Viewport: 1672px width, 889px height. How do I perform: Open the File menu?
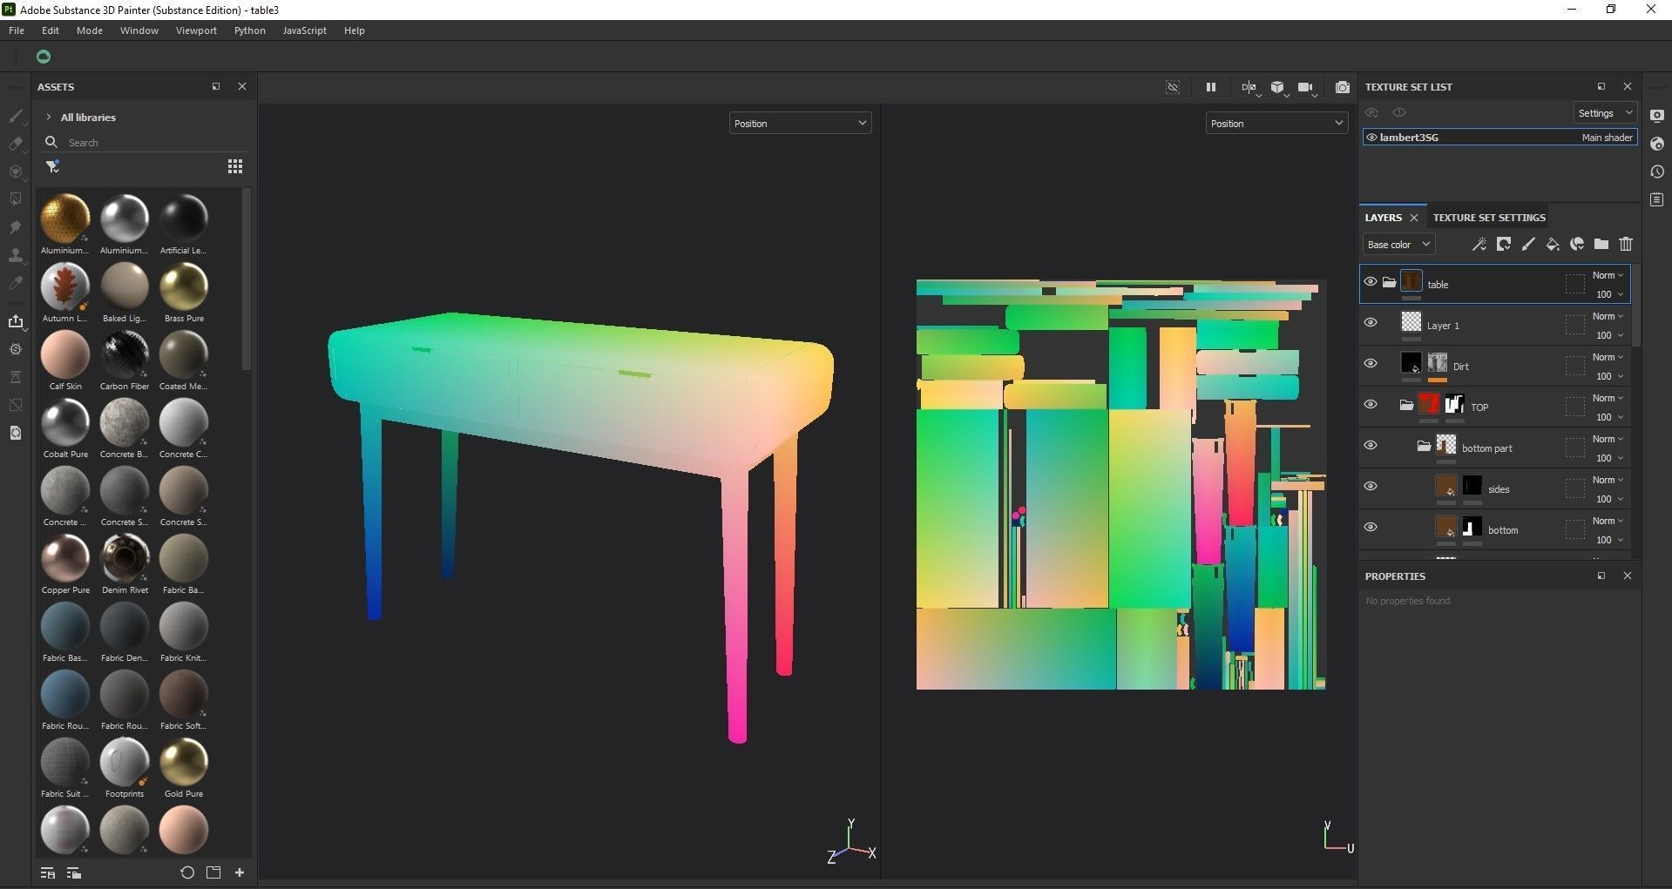tap(17, 30)
